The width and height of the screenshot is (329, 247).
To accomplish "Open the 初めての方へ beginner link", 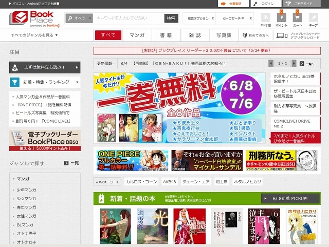I will (256, 35).
